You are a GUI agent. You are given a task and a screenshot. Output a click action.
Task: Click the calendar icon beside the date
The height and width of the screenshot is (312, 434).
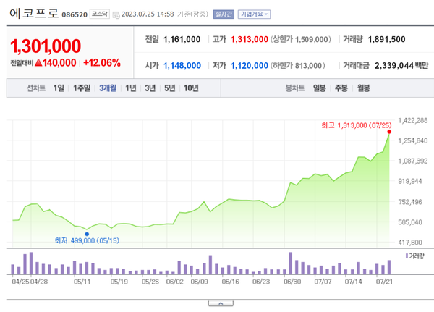(x=116, y=14)
